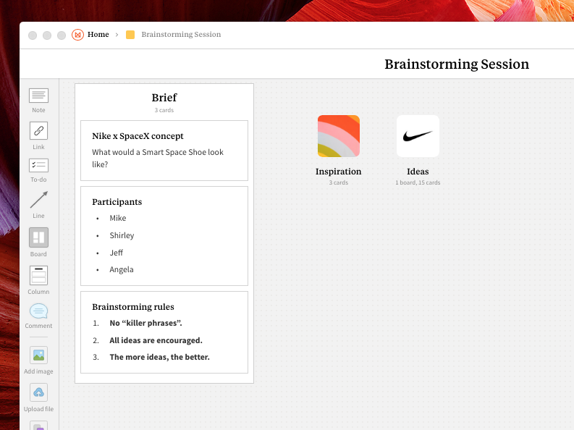Image resolution: width=574 pixels, height=430 pixels.
Task: Close the window with the first window button
Action: point(33,35)
